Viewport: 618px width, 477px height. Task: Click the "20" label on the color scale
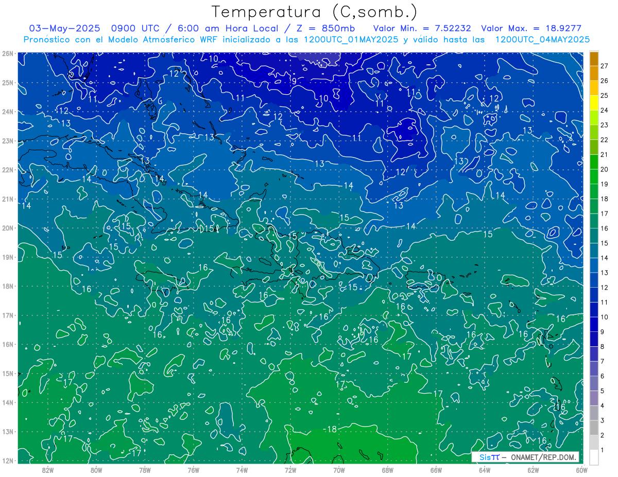pos(605,169)
